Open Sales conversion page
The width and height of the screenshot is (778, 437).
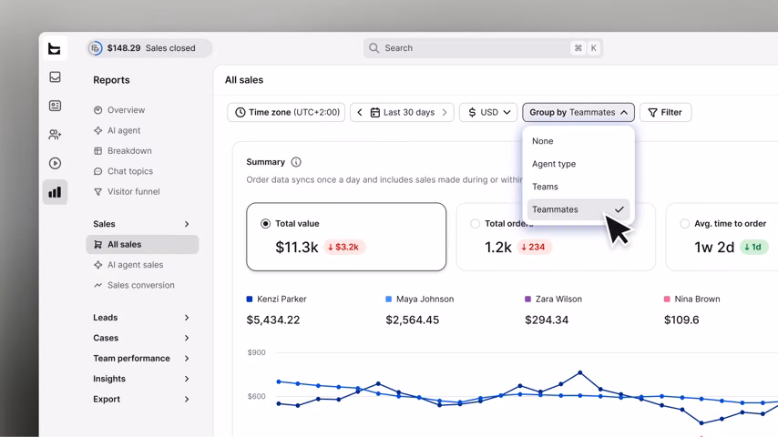coord(141,285)
